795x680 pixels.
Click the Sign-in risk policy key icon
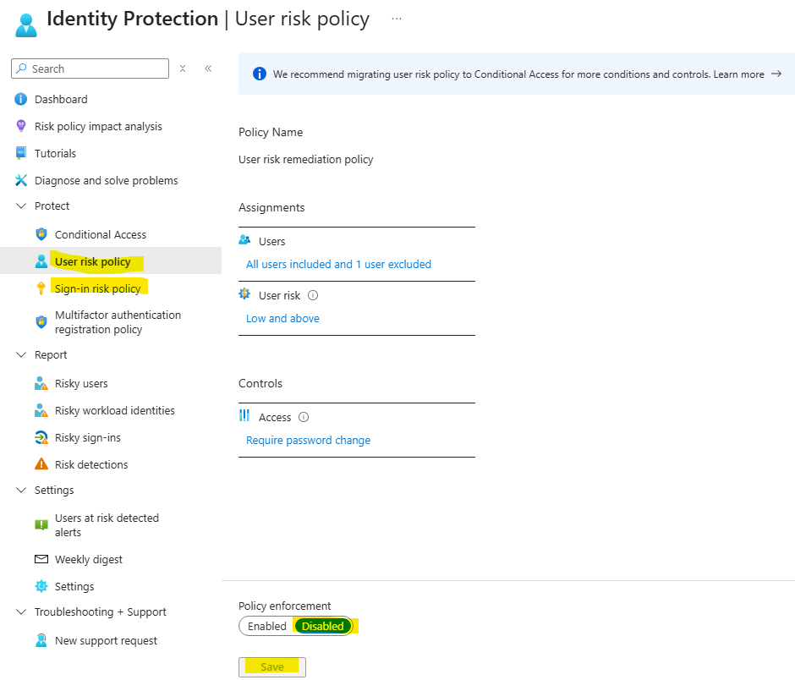(41, 288)
